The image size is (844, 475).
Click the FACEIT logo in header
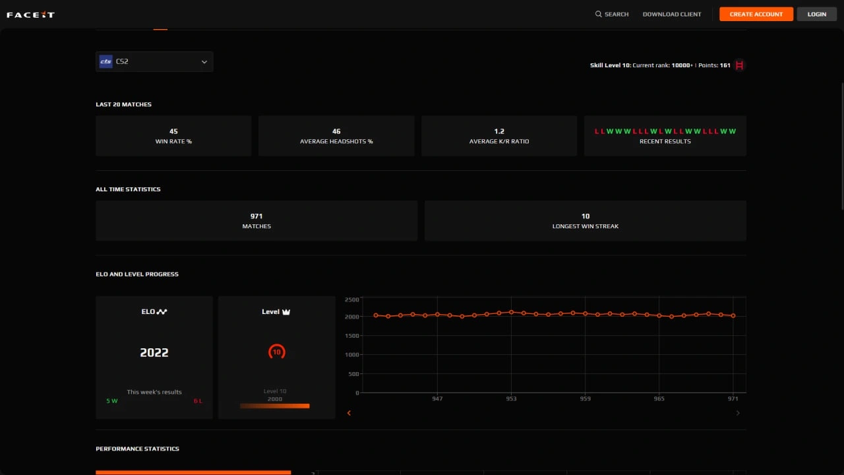point(30,15)
